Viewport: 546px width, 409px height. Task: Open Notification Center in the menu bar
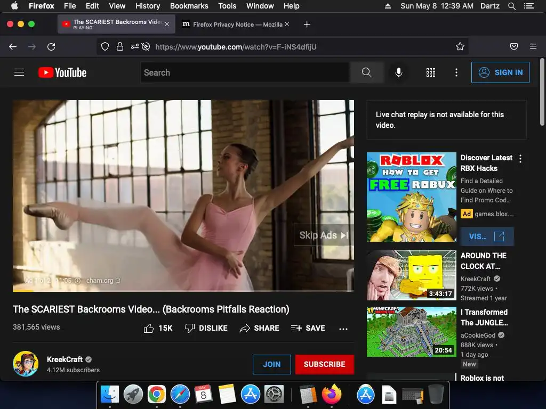528,6
